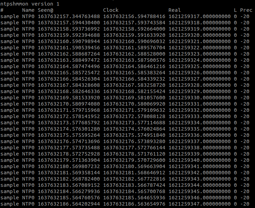Image resolution: width=255 pixels, height=208 pixels.
Task: Select Real value 1621259328.000000000
Action: (200, 85)
